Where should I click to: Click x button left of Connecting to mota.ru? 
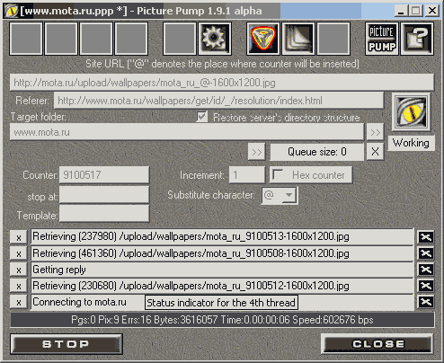pyautogui.click(x=19, y=302)
